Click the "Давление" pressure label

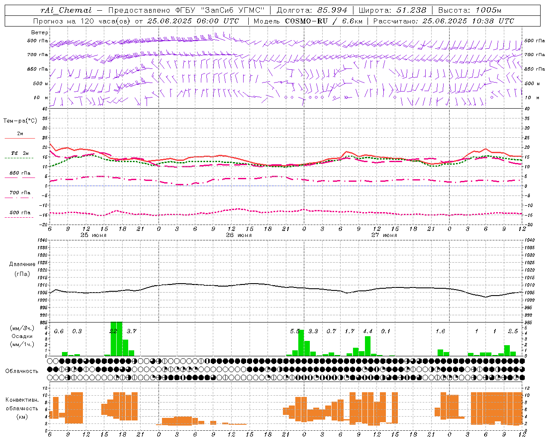coord(22,264)
